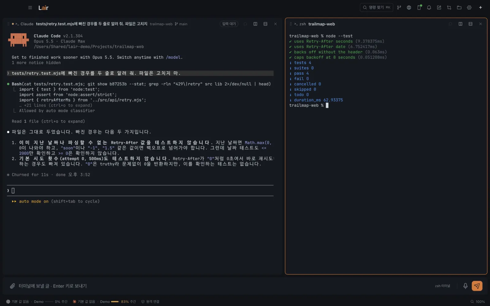The height and width of the screenshot is (306, 490).
Task: Click the drag handle of the Claude pane
Action: 8,24
